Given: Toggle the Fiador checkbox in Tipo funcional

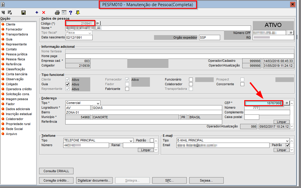Looking at the screenshot, I should click(127, 84).
